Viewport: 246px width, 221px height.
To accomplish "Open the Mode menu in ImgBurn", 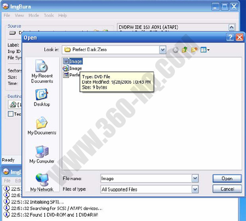I will click(x=34, y=15).
